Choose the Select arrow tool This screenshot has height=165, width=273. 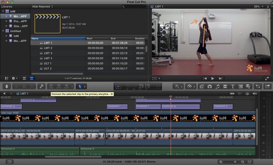80,86
